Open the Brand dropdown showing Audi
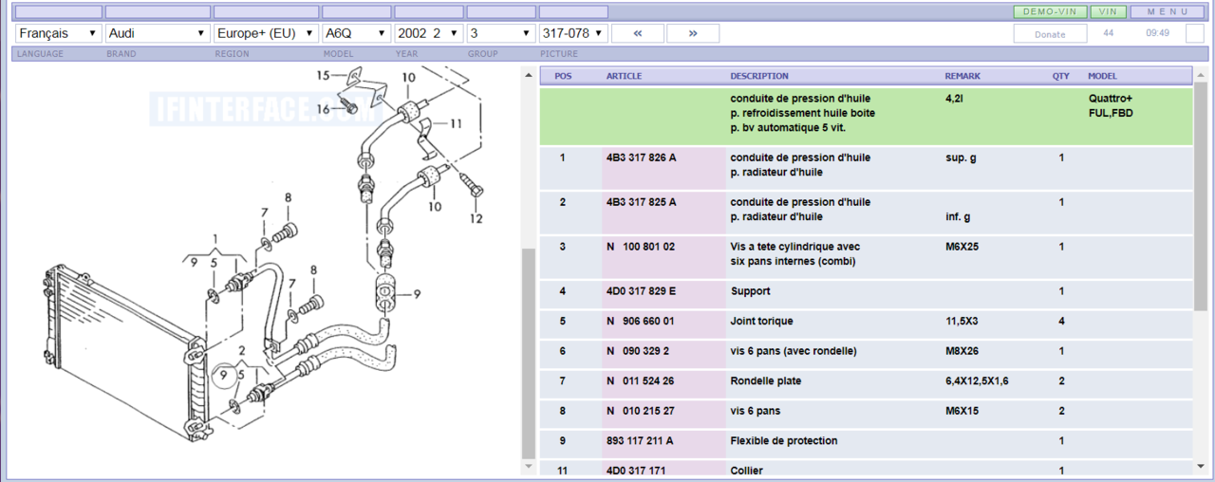 tap(158, 33)
